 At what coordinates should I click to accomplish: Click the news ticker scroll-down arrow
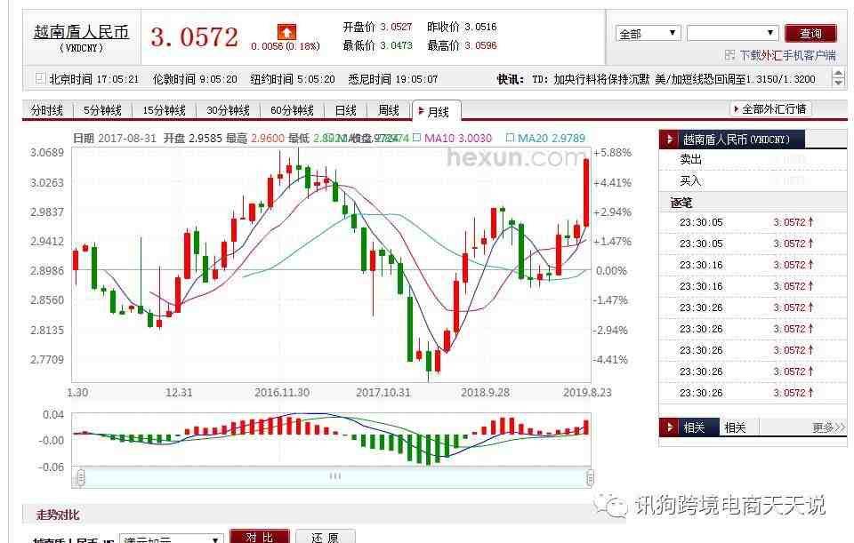click(839, 84)
